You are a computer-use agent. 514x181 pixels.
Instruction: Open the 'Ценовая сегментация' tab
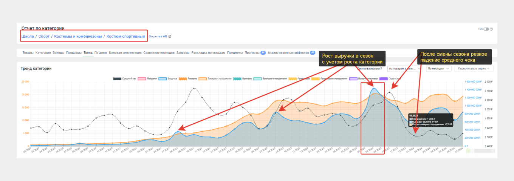125,53
